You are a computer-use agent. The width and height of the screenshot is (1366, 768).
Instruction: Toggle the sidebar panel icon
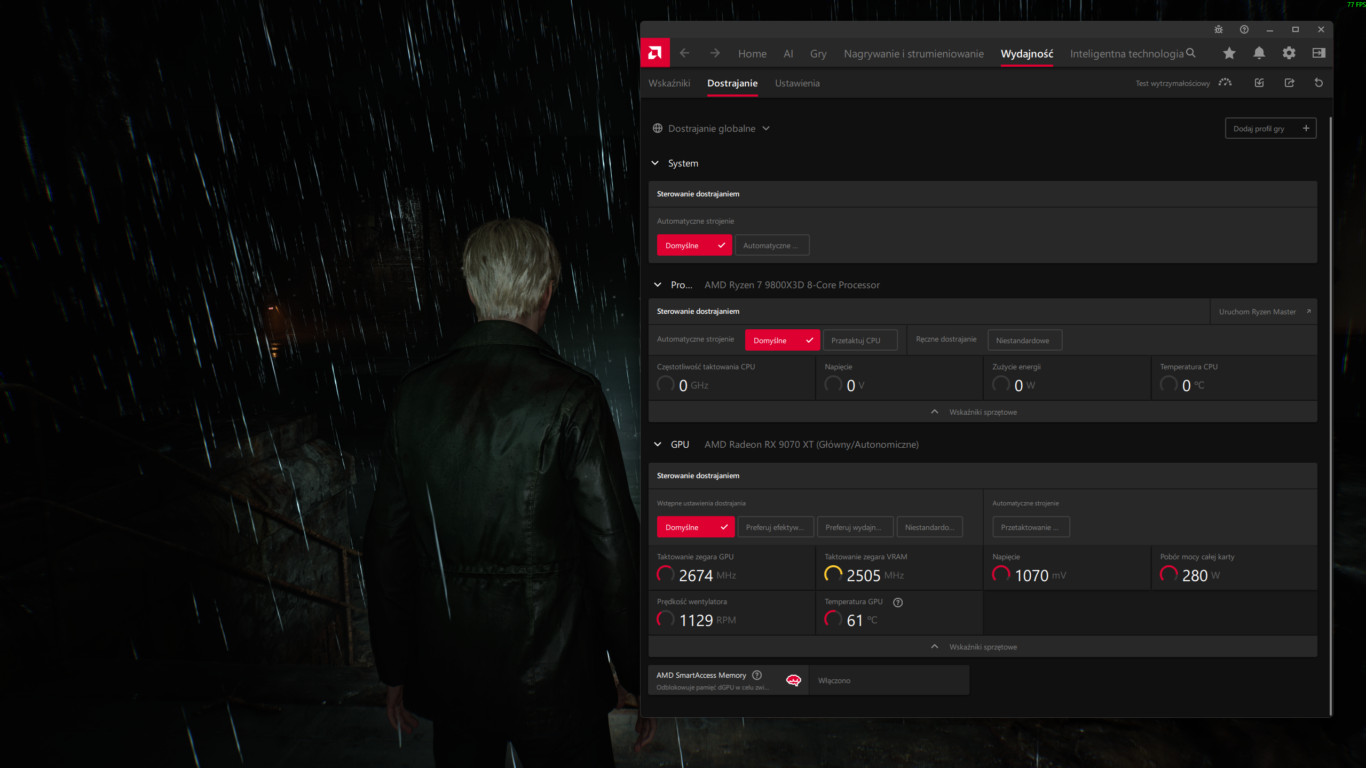click(x=1319, y=53)
